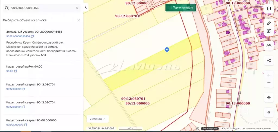Select Земельный участок 90:12:000000:15456 item
The height and width of the screenshot is (132, 278).
(x=34, y=32)
